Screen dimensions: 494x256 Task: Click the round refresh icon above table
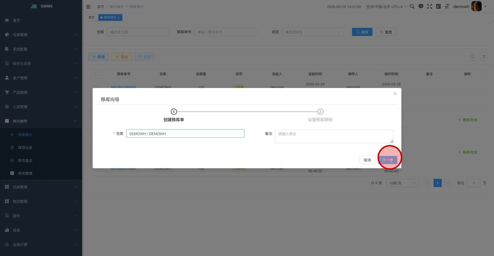click(484, 57)
